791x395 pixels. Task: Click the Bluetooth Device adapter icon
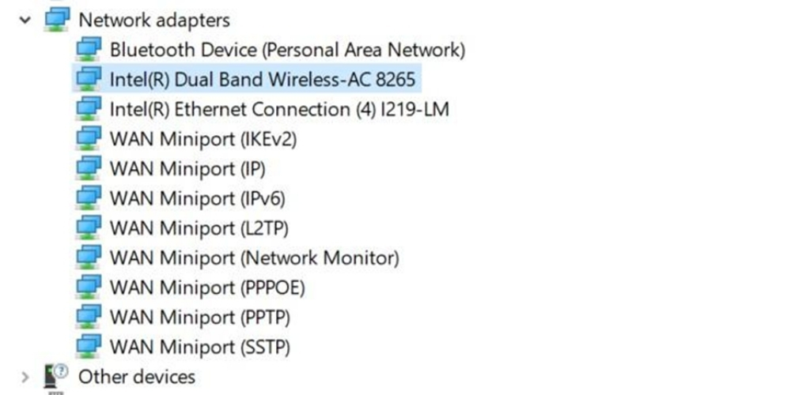click(89, 49)
